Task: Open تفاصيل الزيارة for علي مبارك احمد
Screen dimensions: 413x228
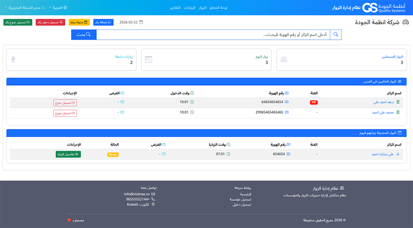Action: click(68, 154)
